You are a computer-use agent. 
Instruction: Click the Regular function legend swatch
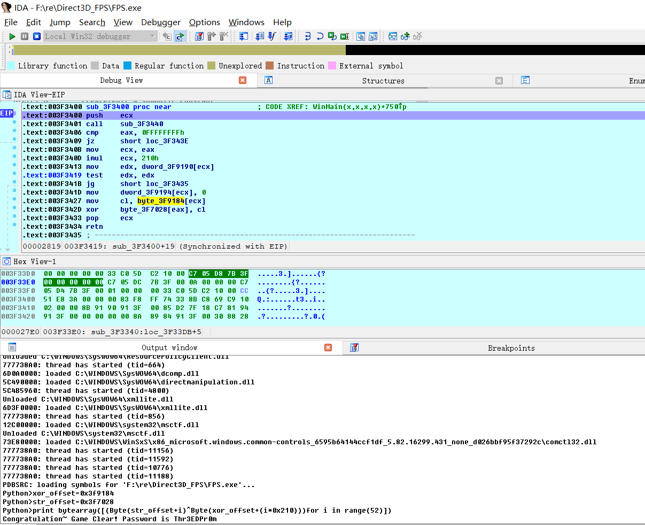tap(127, 66)
